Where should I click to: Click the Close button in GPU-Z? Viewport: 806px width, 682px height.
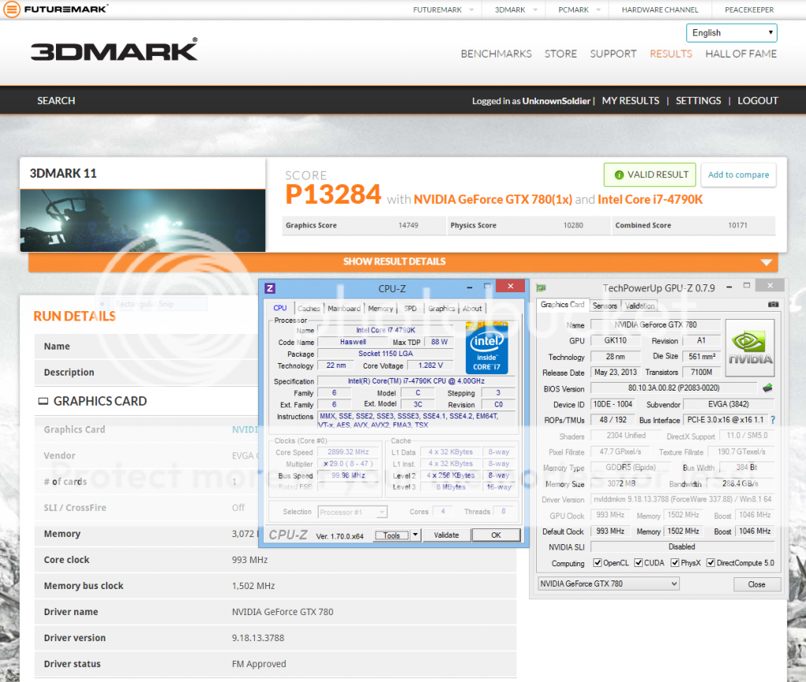(x=756, y=584)
